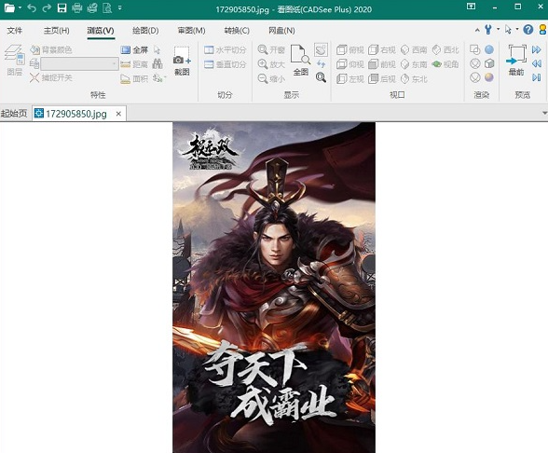Switch to the 绘图(D) ribbon tab
This screenshot has height=453, width=548.
tap(145, 31)
